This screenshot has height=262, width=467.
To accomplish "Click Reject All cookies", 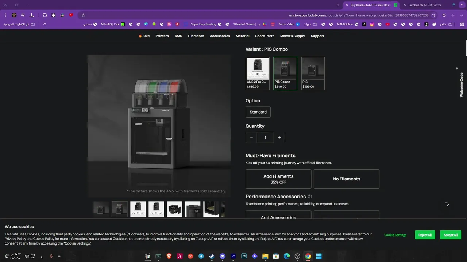I will point(425,235).
